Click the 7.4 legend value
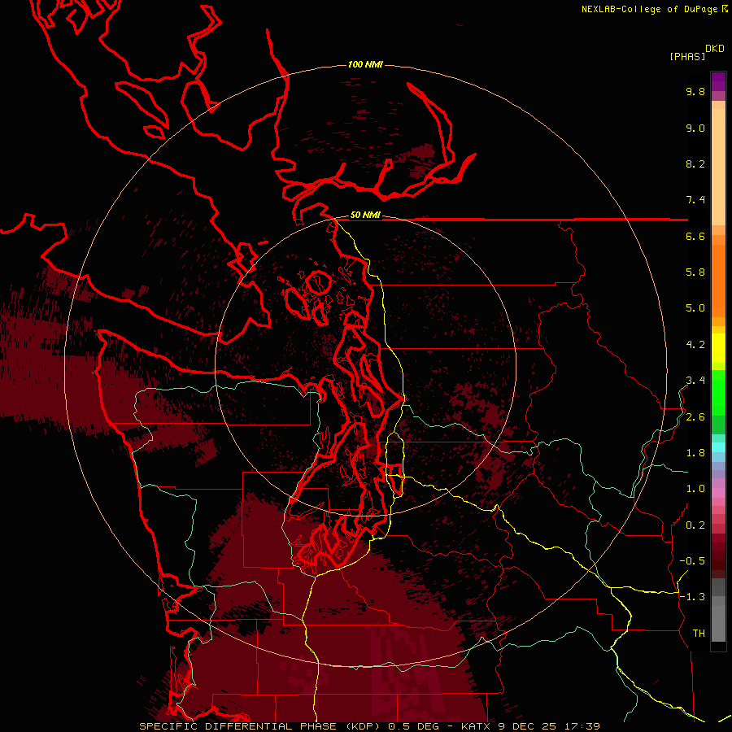 pyautogui.click(x=695, y=200)
